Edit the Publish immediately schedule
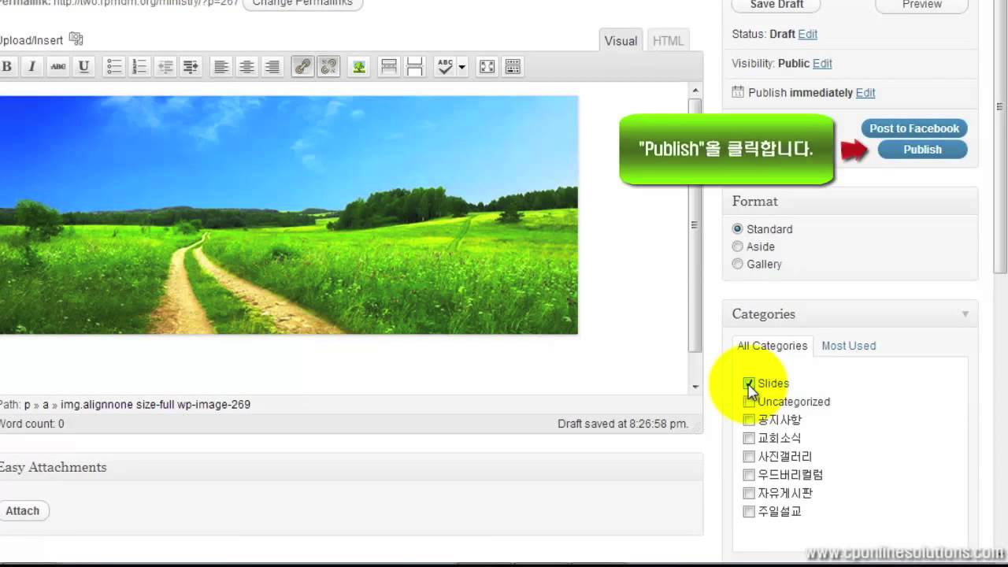 [x=865, y=93]
